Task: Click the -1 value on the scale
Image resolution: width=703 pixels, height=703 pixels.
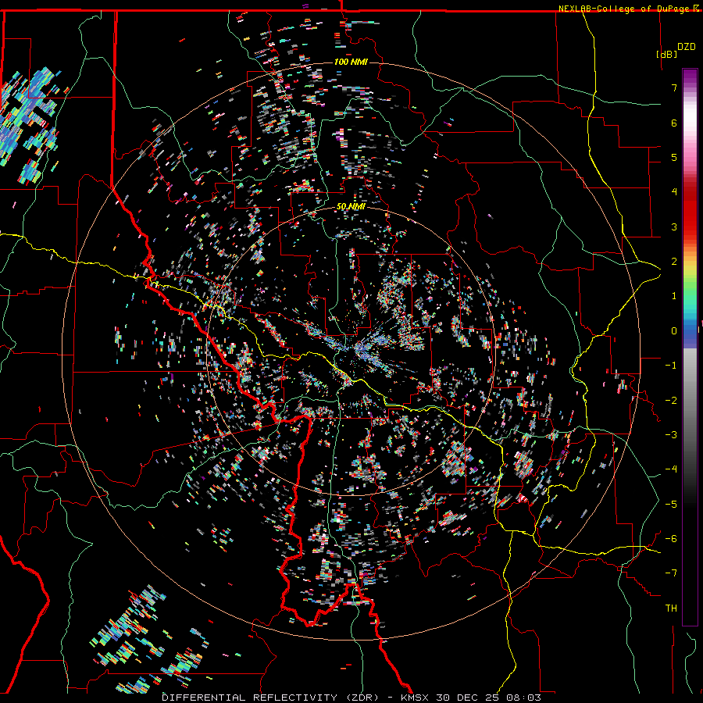Action: pyautogui.click(x=671, y=366)
